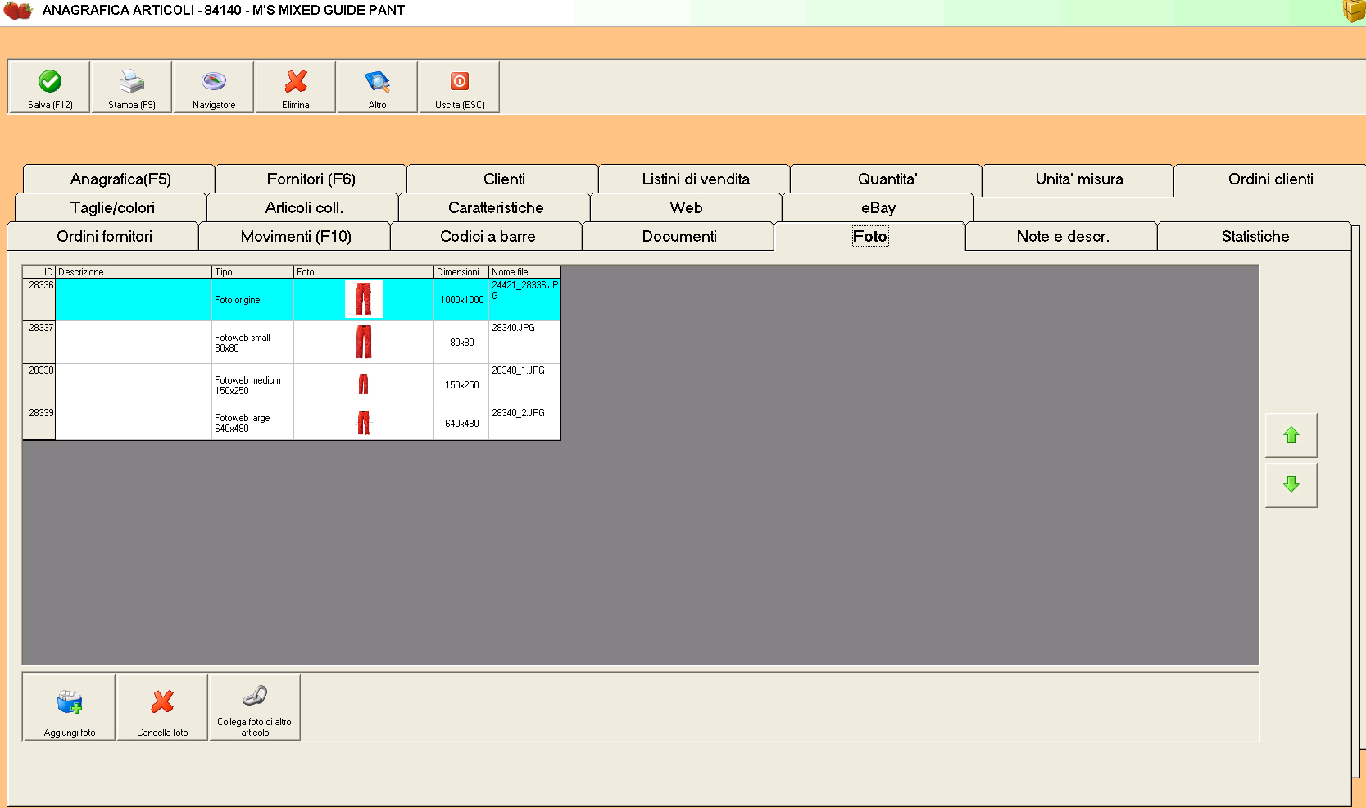Click the Elimina red X icon
This screenshot has height=808, width=1366.
[296, 81]
